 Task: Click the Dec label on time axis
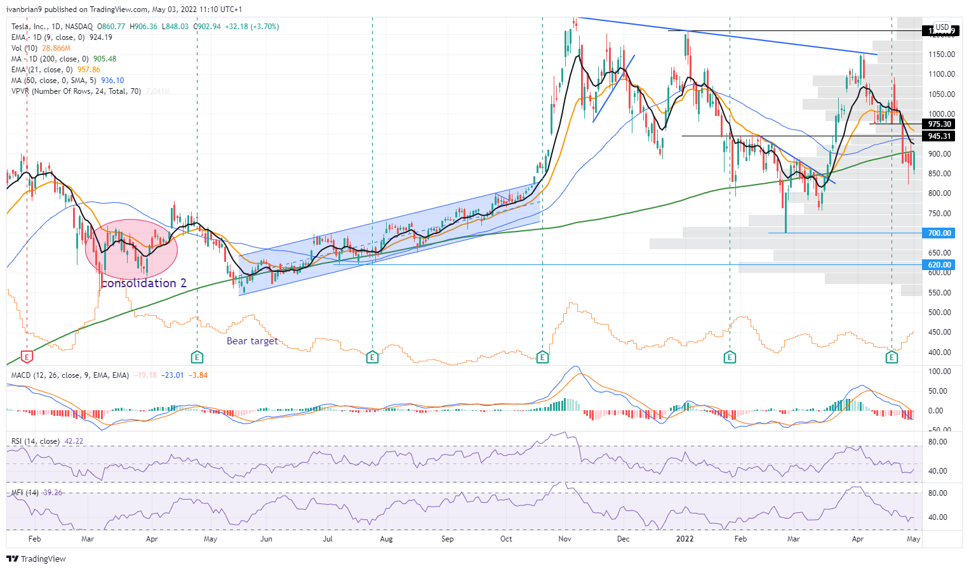pyautogui.click(x=623, y=539)
